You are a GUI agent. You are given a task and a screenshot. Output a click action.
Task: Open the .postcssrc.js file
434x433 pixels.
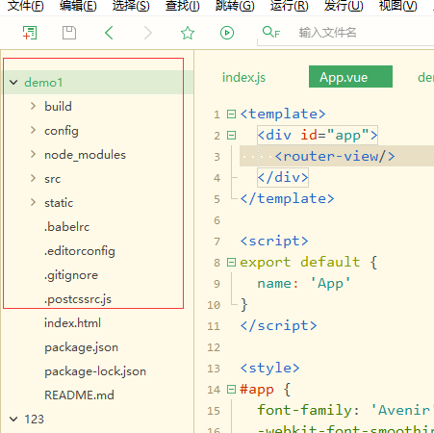(78, 299)
